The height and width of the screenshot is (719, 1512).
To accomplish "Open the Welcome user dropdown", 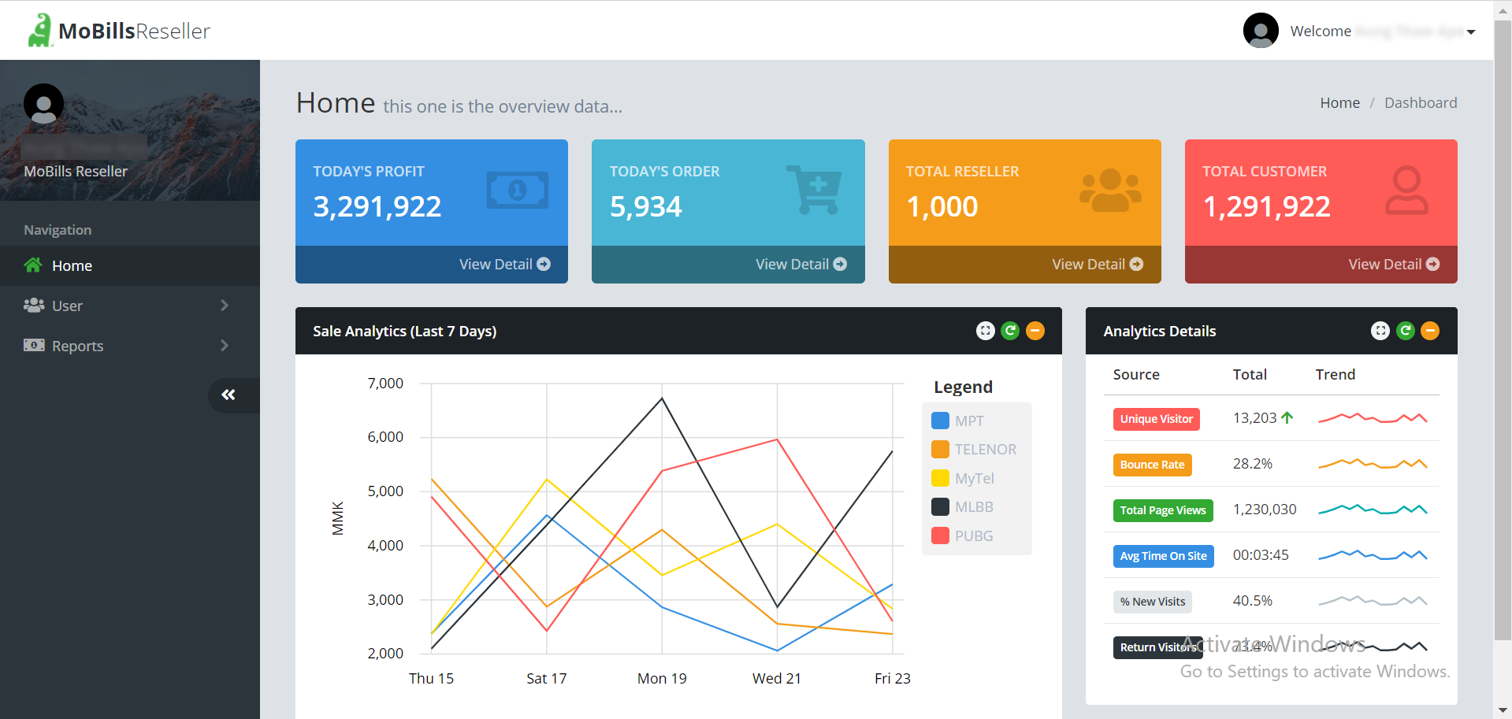I will pyautogui.click(x=1470, y=32).
